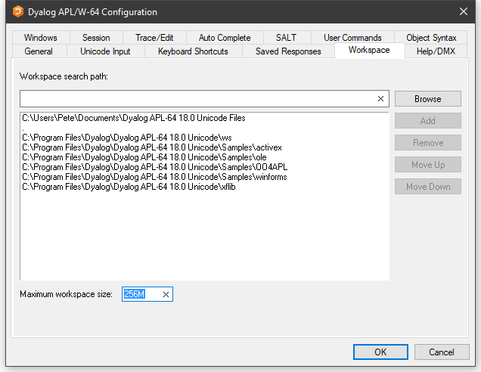
Task: Open the Object Syntax tab
Action: point(431,38)
